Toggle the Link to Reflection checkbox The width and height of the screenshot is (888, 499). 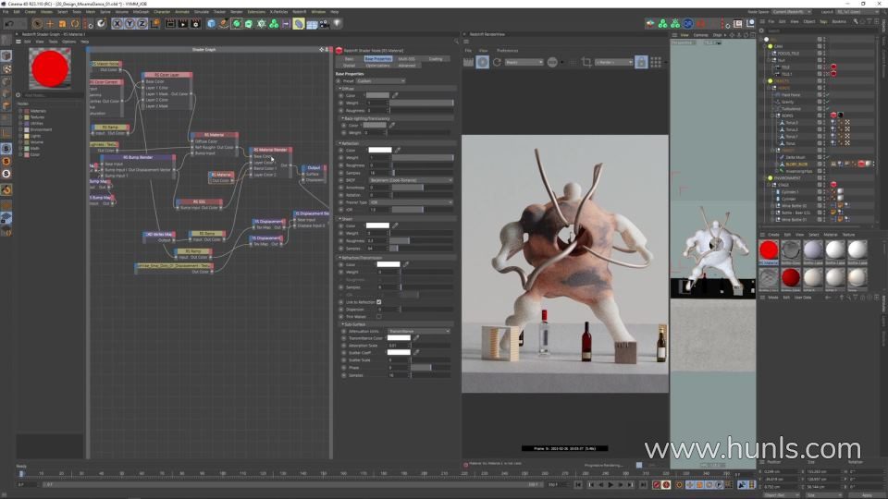click(379, 302)
